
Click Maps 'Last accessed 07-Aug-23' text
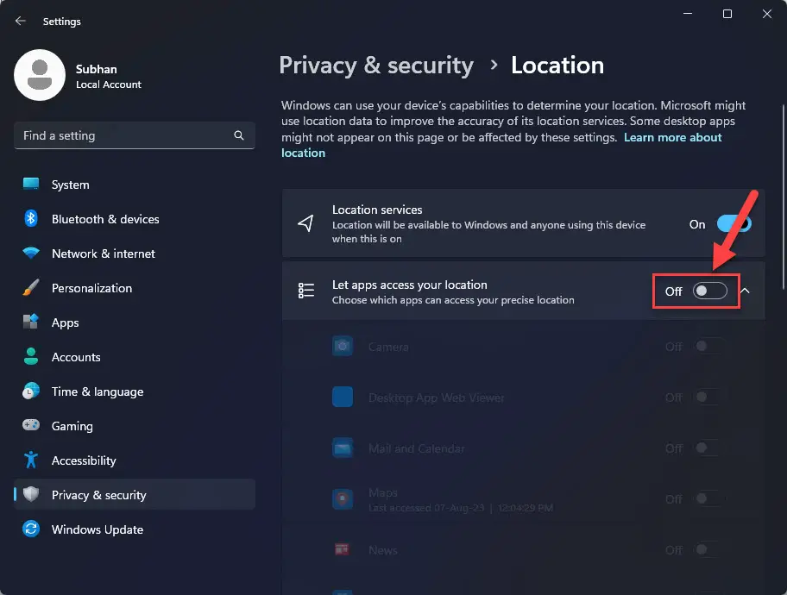(461, 508)
